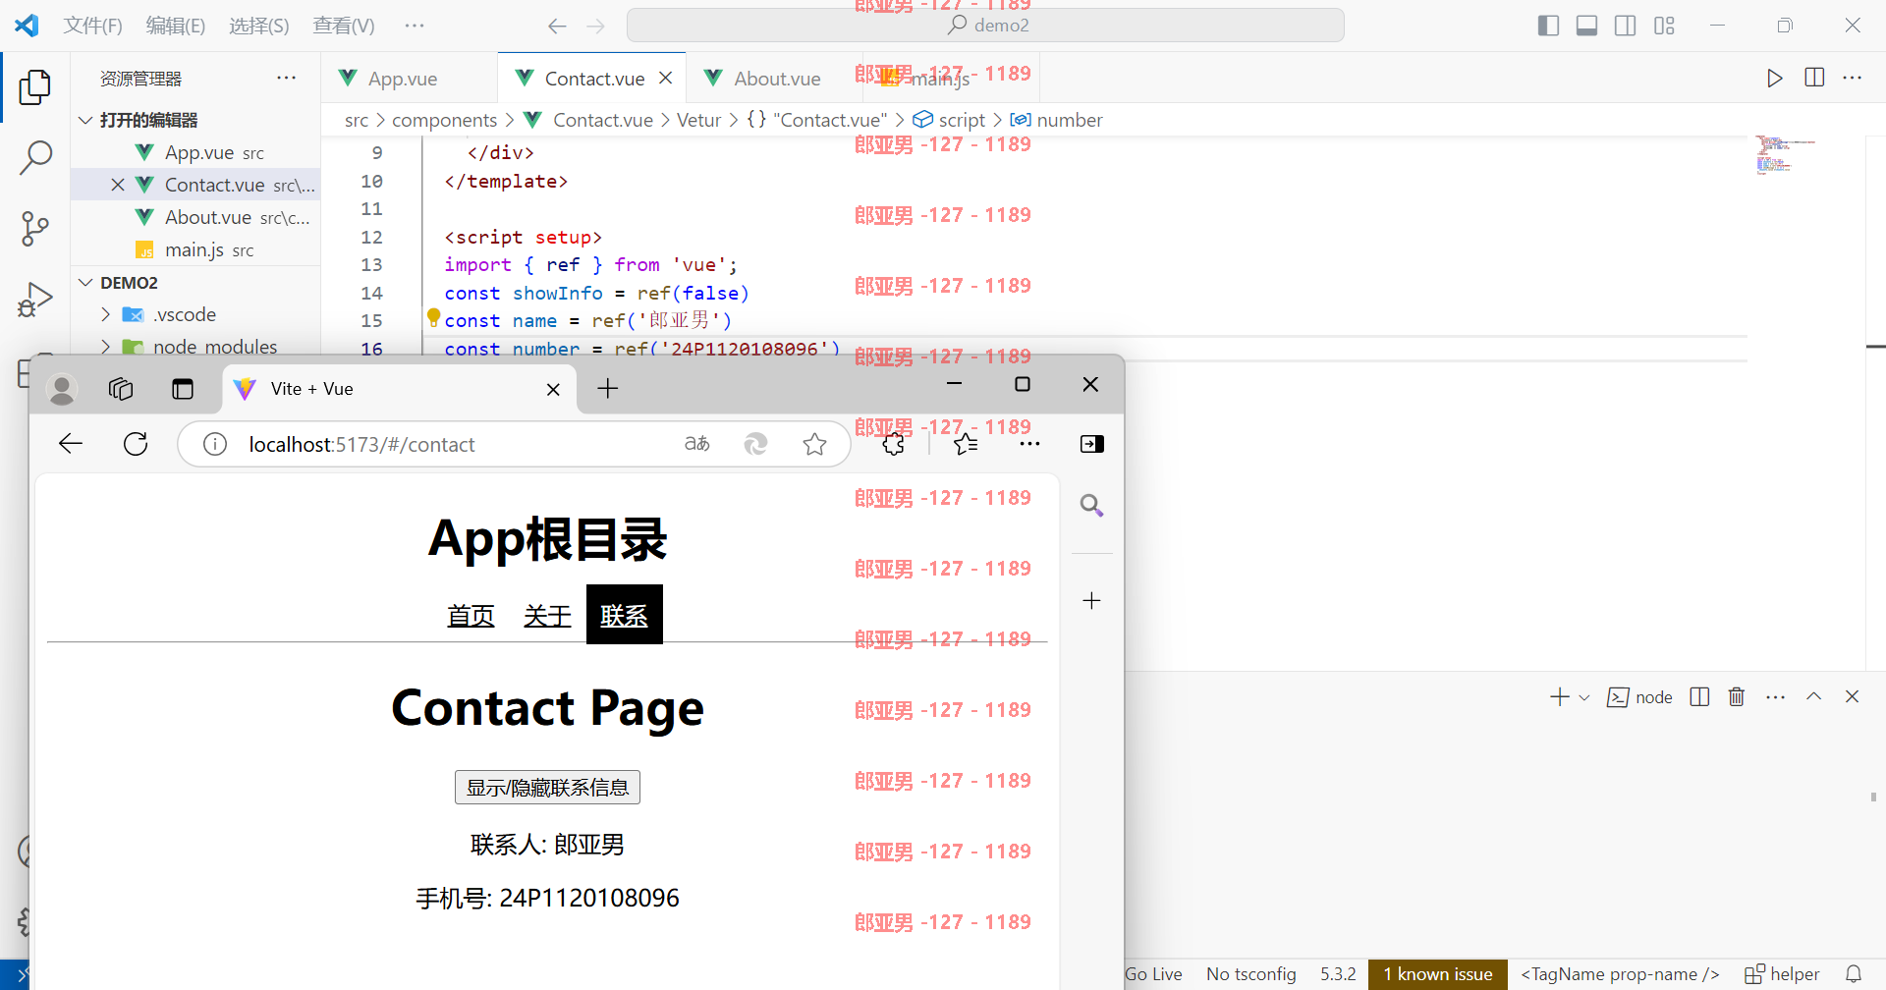Refresh the browser page
The width and height of the screenshot is (1886, 990).
pos(136,444)
